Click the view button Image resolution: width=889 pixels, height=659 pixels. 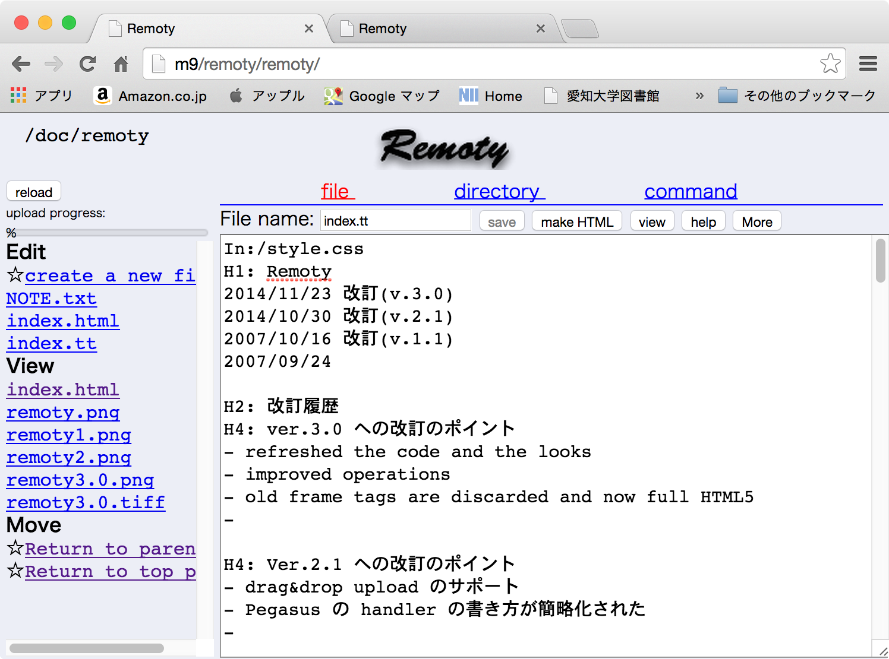[x=652, y=221]
